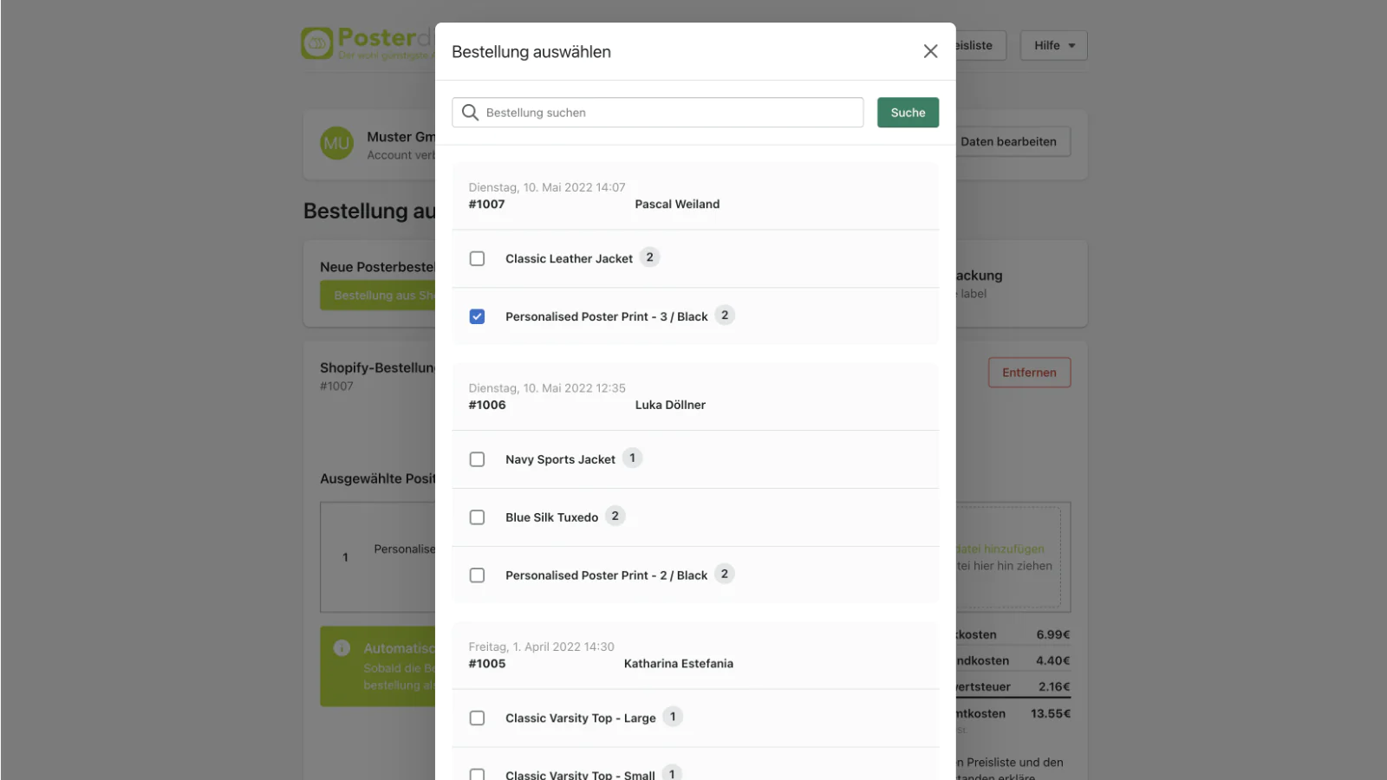Click the Blue Silk Tuxedo label
The width and height of the screenshot is (1387, 780).
[552, 517]
